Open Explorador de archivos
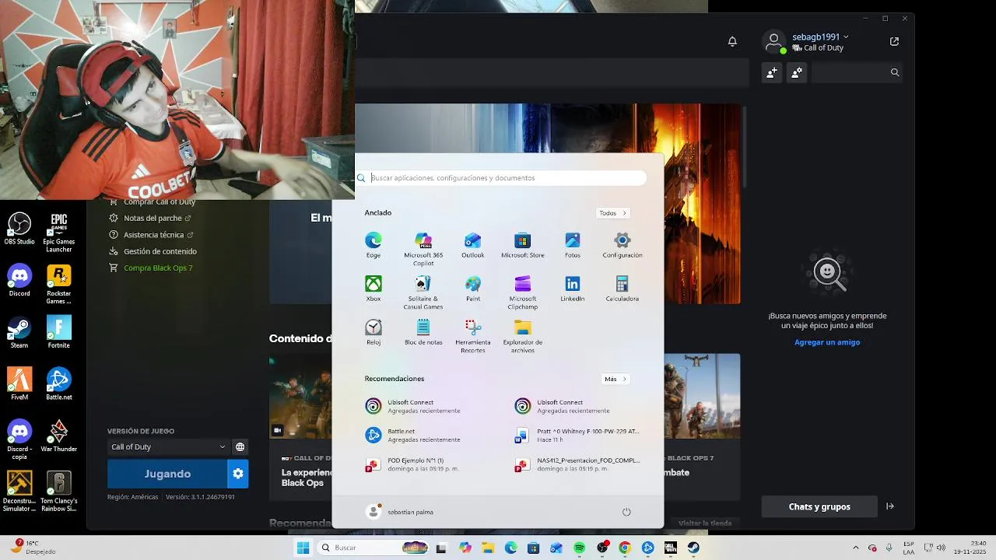This screenshot has height=560, width=996. [x=523, y=336]
